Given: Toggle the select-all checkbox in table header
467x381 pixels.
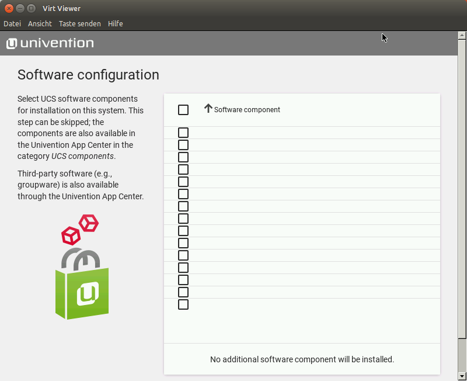Looking at the screenshot, I should [183, 110].
